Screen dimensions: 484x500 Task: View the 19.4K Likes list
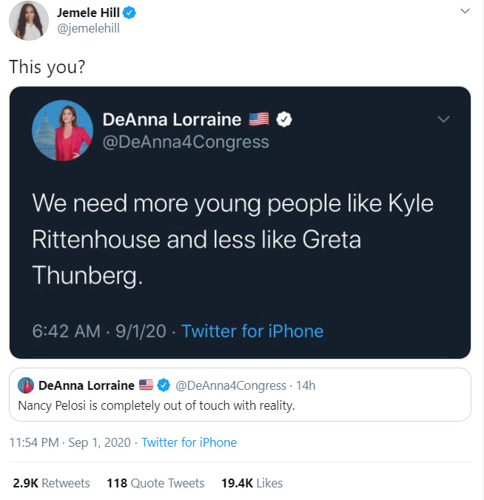(x=252, y=483)
